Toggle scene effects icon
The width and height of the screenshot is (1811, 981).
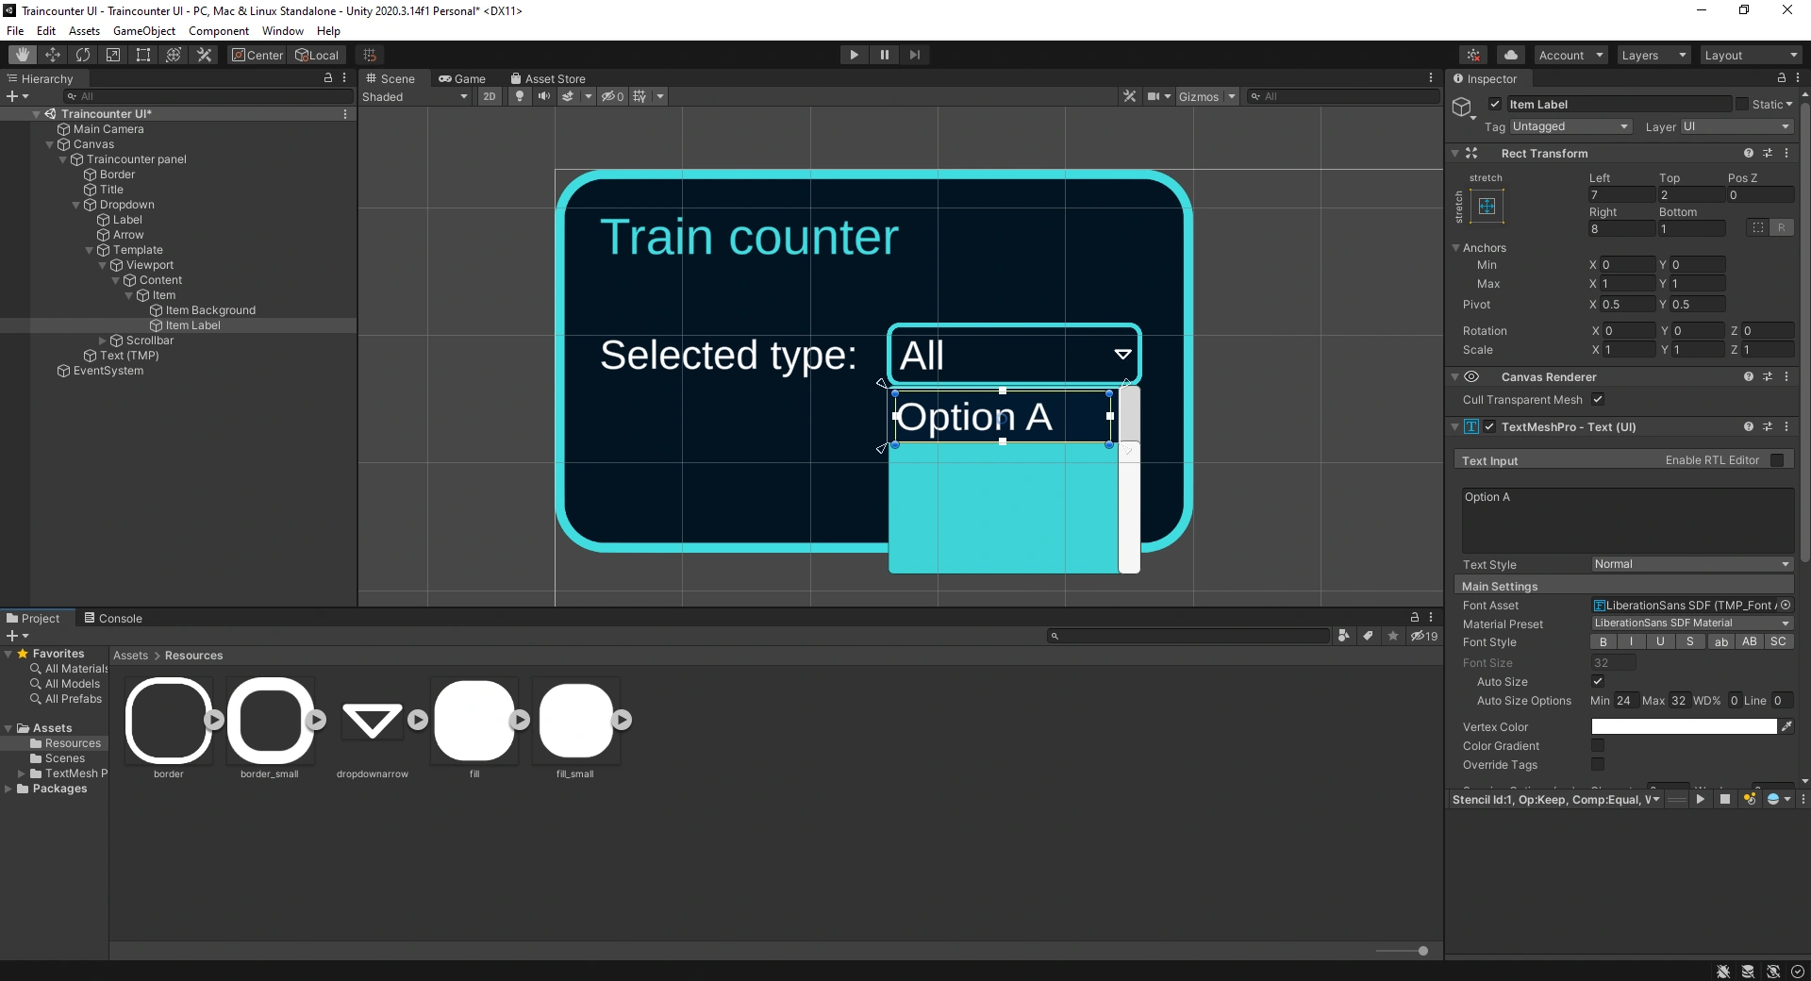pos(568,96)
